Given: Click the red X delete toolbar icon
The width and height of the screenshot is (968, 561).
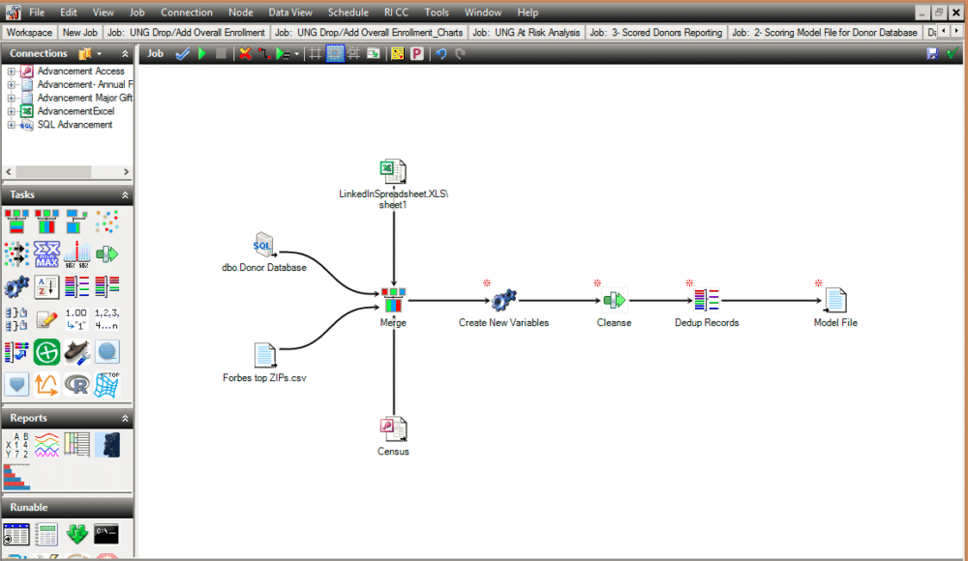Looking at the screenshot, I should click(x=245, y=54).
